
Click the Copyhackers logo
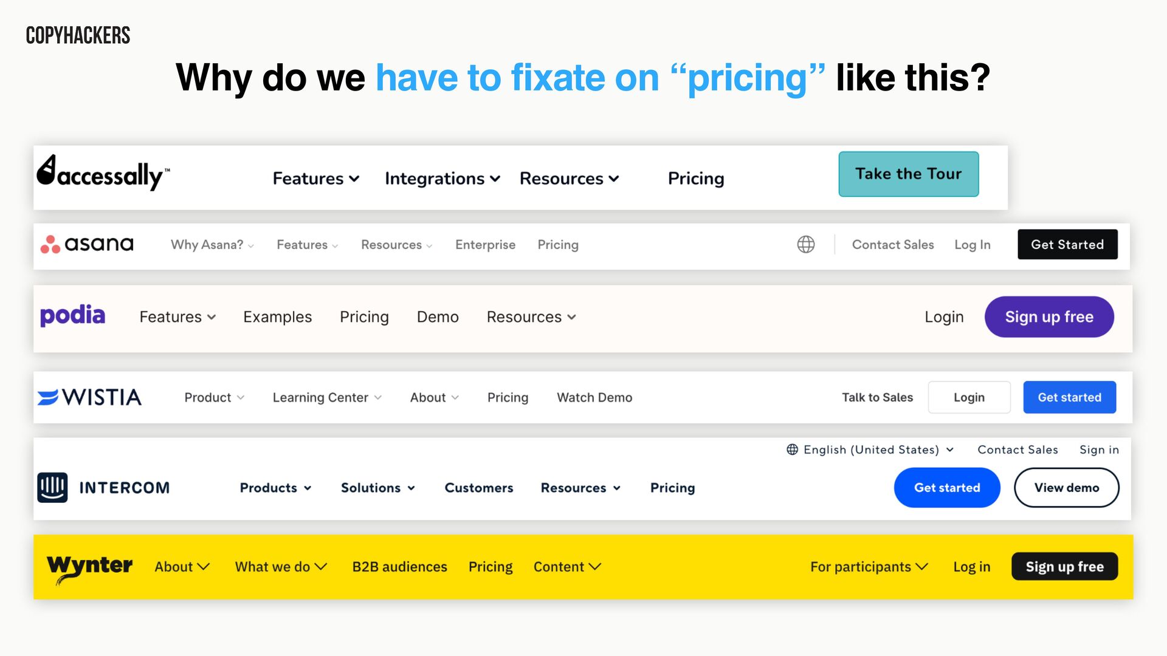click(78, 35)
